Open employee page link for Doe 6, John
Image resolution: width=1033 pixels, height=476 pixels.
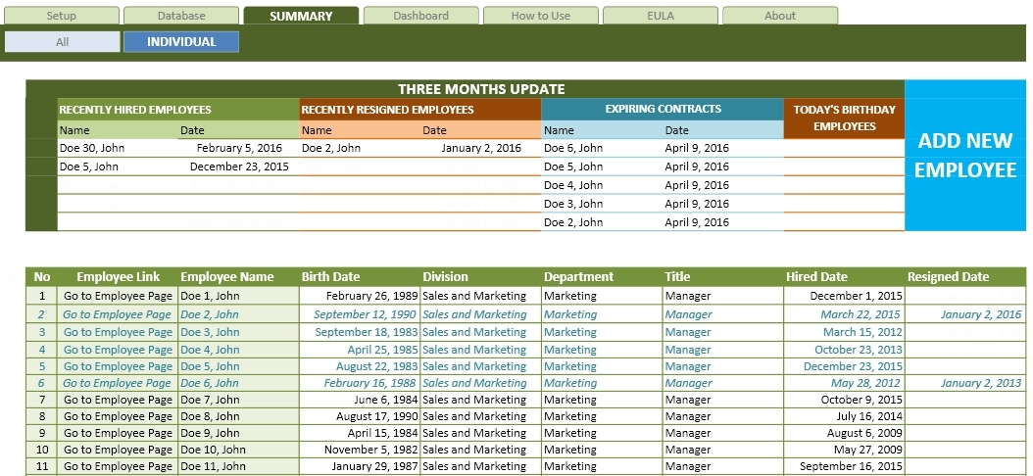[118, 383]
